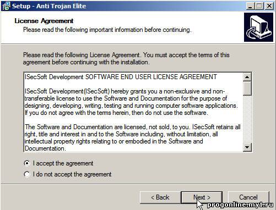Click the computer installer graphic in header

point(258,27)
